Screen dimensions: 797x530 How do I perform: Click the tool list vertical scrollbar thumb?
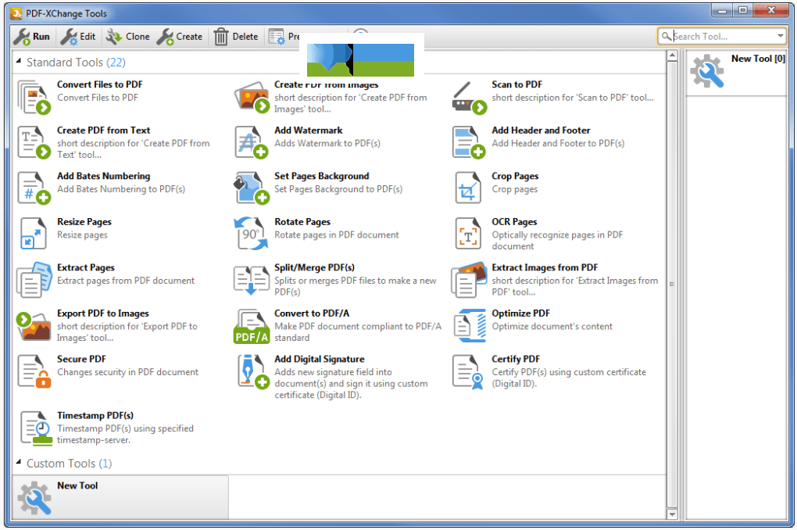tap(672, 284)
